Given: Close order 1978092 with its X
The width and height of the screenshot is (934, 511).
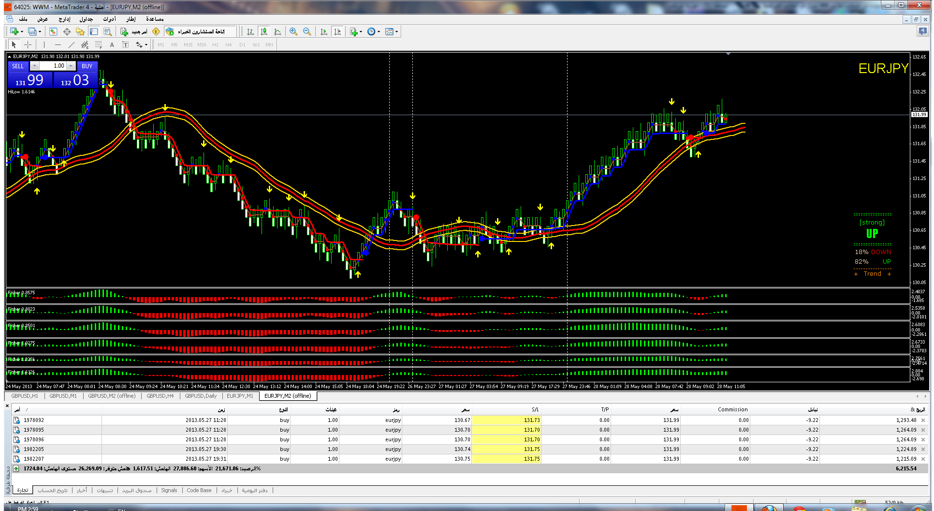Looking at the screenshot, I should [x=923, y=420].
